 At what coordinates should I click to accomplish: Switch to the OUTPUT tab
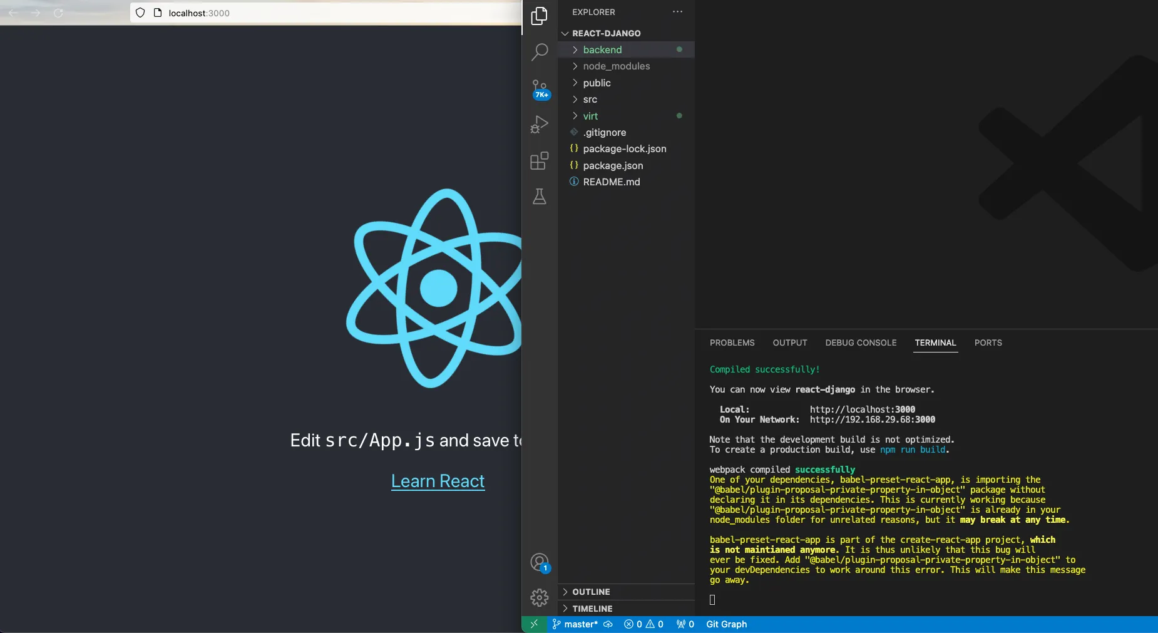click(x=790, y=342)
